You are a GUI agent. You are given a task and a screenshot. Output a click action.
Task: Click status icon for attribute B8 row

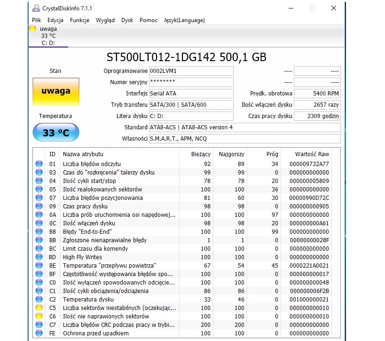click(39, 231)
